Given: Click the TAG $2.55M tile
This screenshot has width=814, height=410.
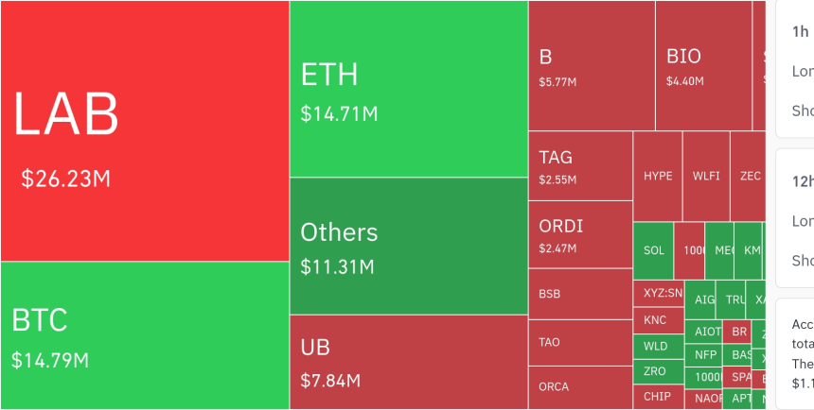Looking at the screenshot, I should [x=581, y=166].
